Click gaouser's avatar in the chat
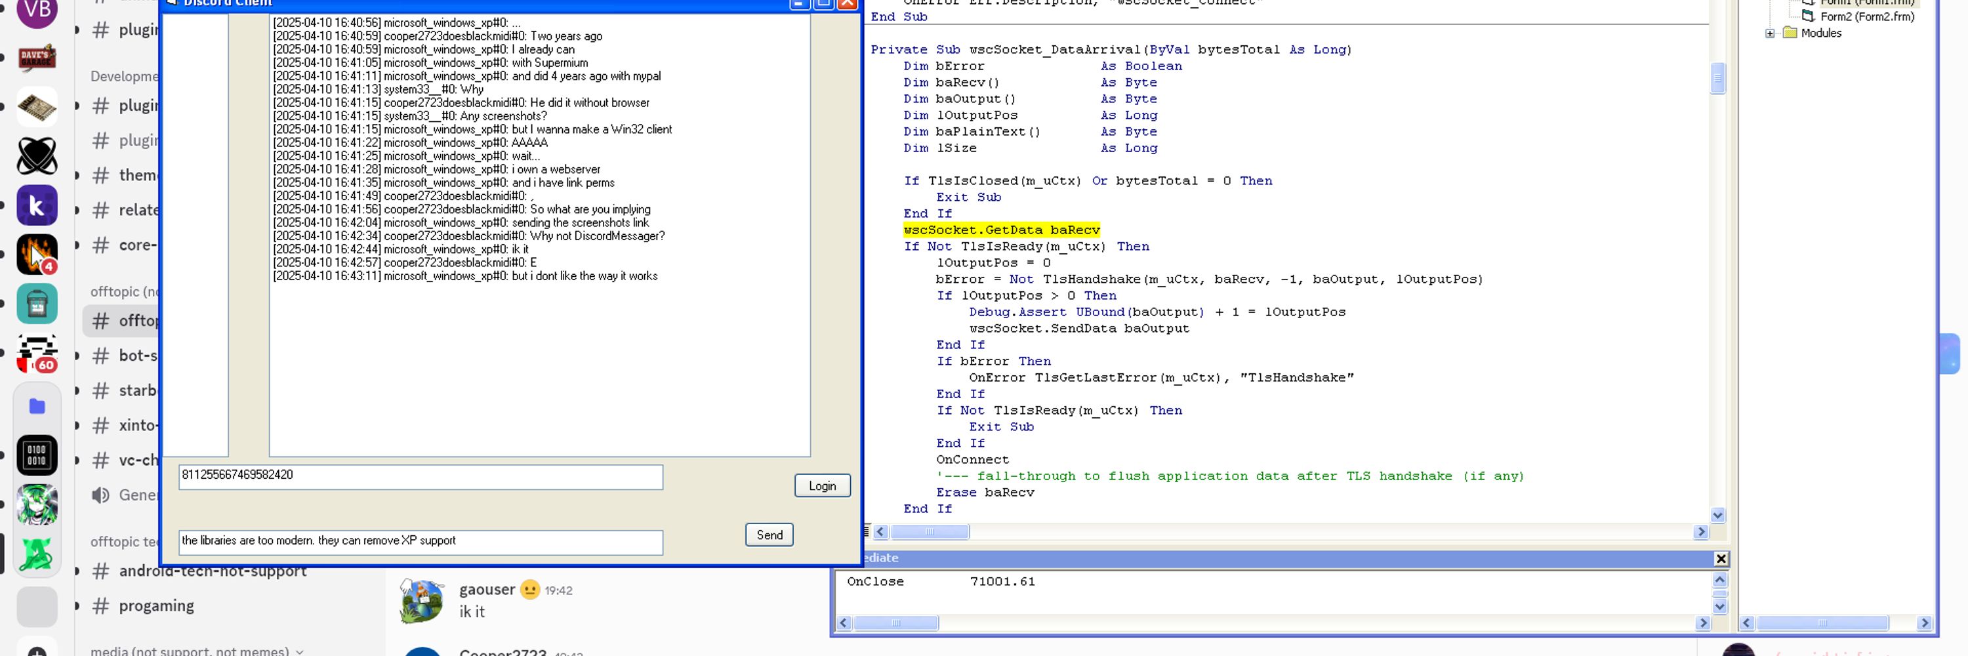The width and height of the screenshot is (1968, 656). [422, 601]
